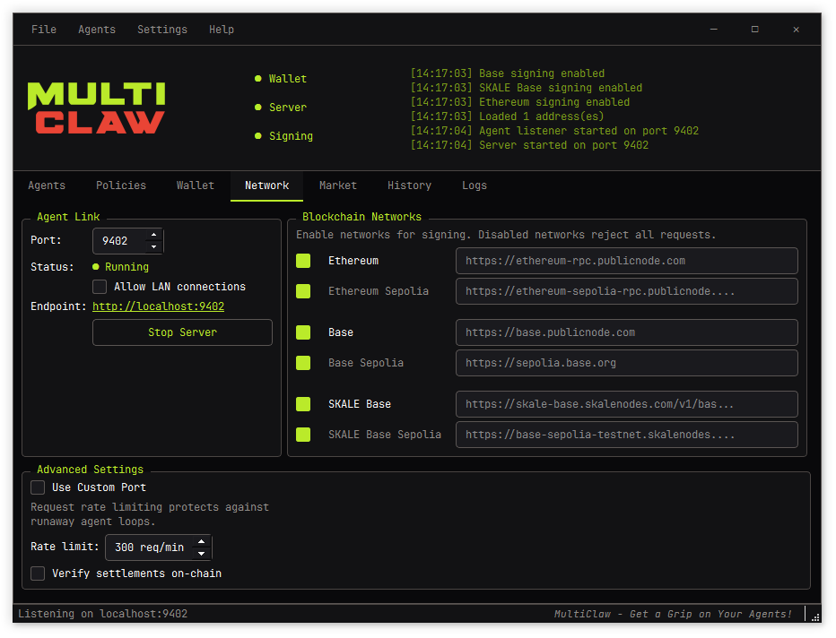Click the Wallet status indicator dot

coord(258,78)
